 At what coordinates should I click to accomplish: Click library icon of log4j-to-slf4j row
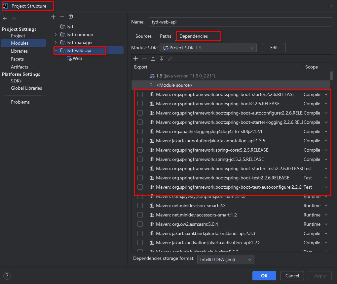click(152, 131)
